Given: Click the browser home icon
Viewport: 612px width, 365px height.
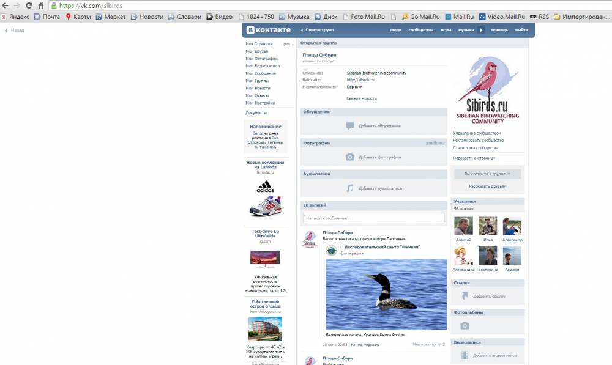Looking at the screenshot, I should coord(41,6).
